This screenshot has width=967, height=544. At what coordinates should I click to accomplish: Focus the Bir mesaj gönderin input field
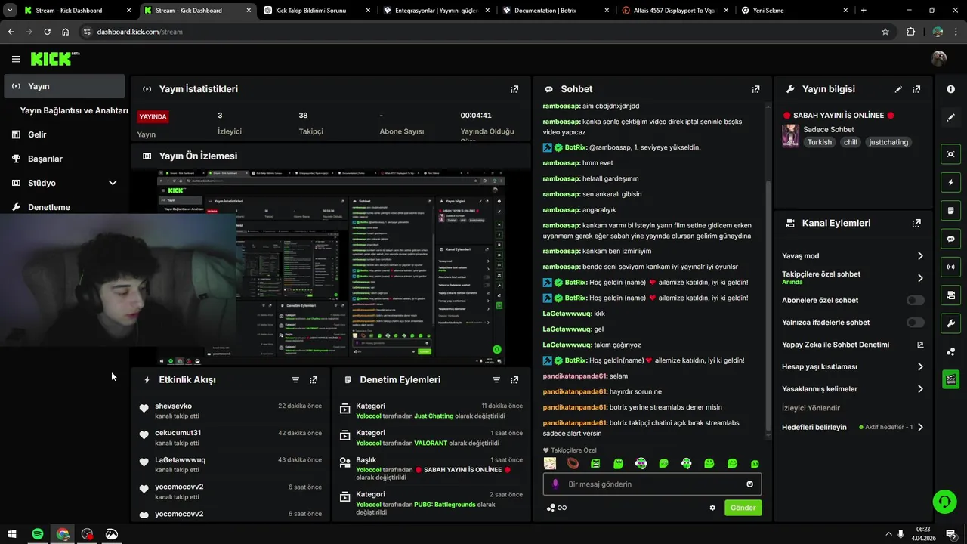click(652, 484)
